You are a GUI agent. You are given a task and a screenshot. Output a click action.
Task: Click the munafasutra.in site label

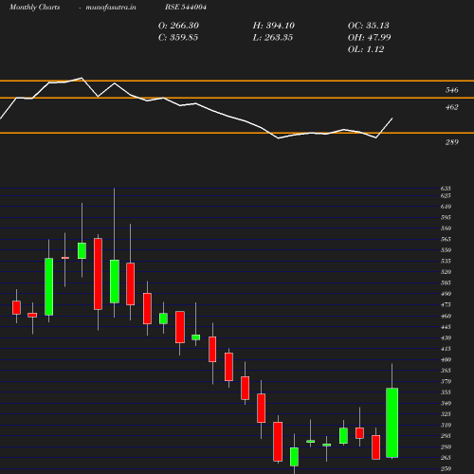click(111, 8)
